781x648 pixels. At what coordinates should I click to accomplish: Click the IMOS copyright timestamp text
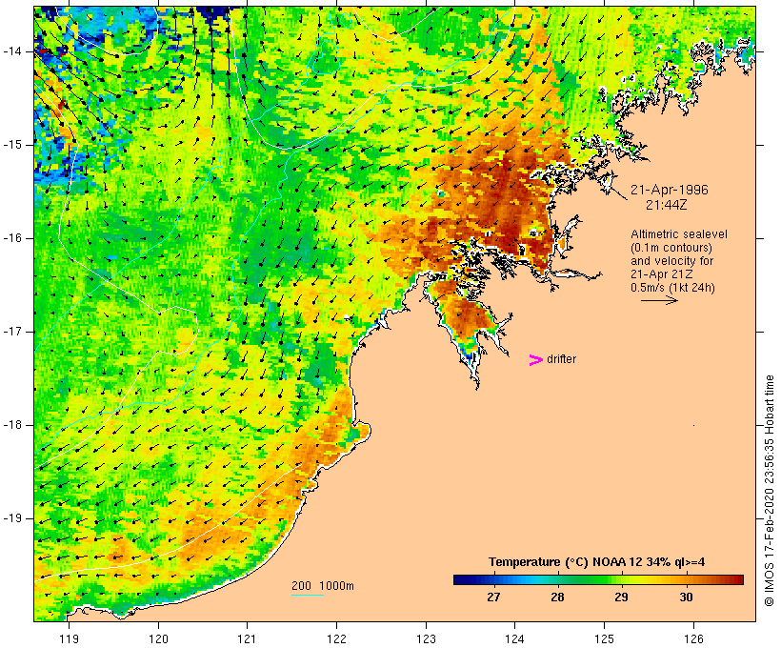click(x=769, y=491)
